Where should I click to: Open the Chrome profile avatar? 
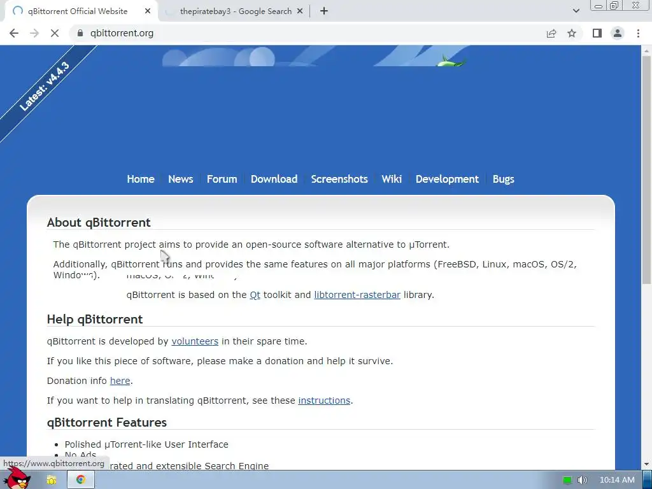pyautogui.click(x=618, y=33)
